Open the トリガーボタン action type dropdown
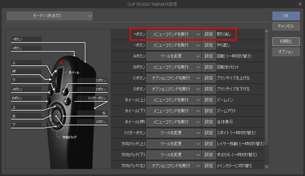The height and width of the screenshot is (176, 305). click(174, 133)
